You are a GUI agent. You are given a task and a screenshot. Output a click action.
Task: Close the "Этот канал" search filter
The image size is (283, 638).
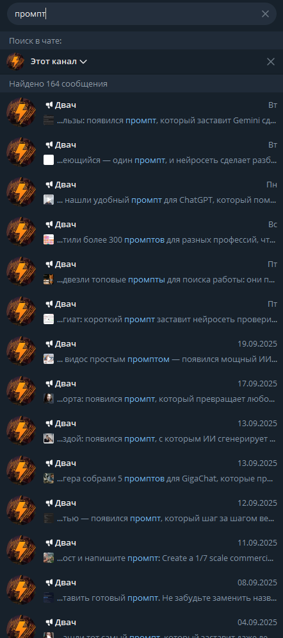coord(270,62)
